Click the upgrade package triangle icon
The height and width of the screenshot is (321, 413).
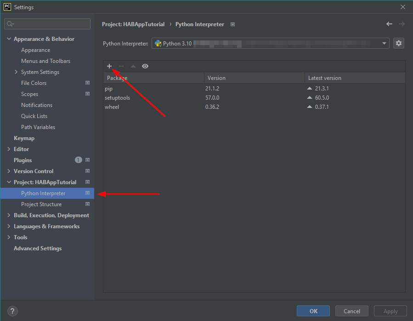tap(133, 66)
